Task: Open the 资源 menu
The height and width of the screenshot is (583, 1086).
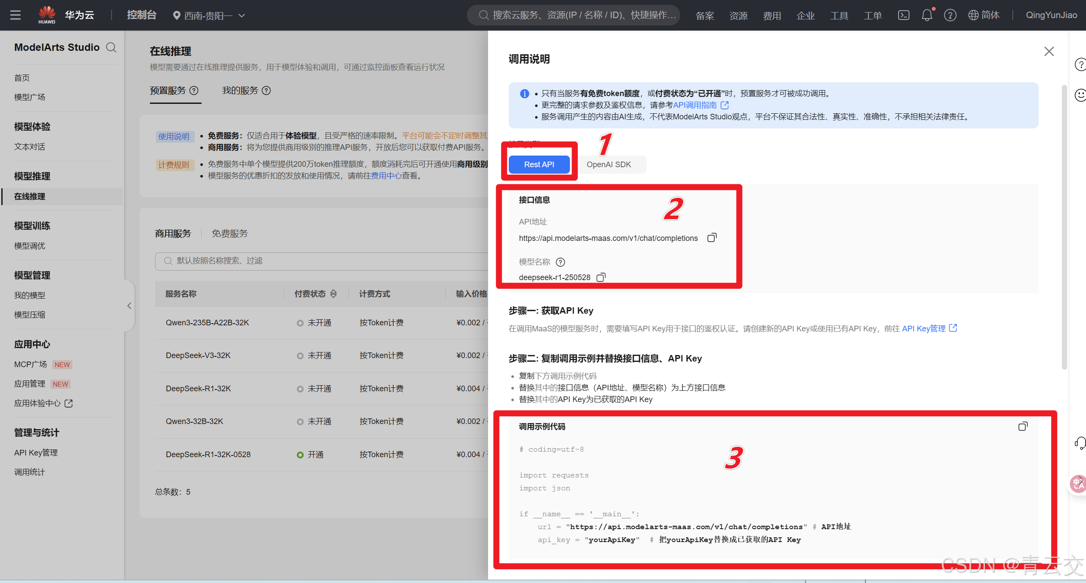Action: (738, 16)
